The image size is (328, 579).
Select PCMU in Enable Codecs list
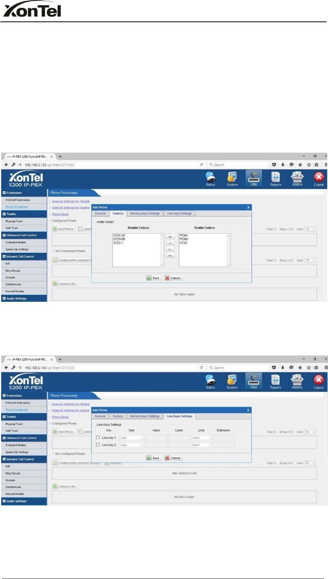(184, 239)
